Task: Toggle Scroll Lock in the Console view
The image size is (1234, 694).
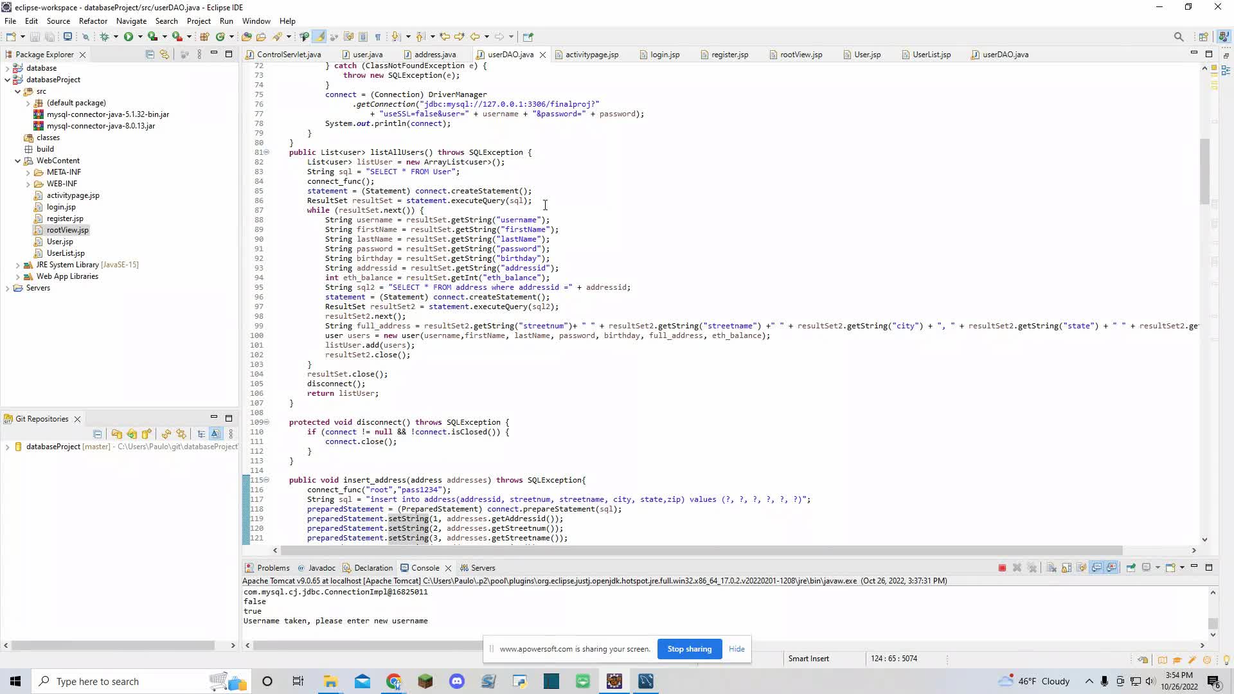Action: (1068, 568)
